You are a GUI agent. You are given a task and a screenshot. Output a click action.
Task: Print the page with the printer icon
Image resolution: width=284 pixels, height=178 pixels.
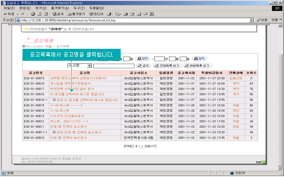pyautogui.click(x=125, y=14)
